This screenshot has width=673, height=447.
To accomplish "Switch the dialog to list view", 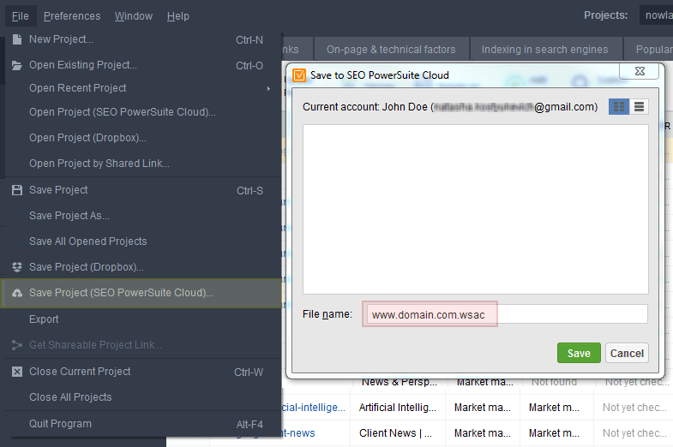I will tap(639, 107).
